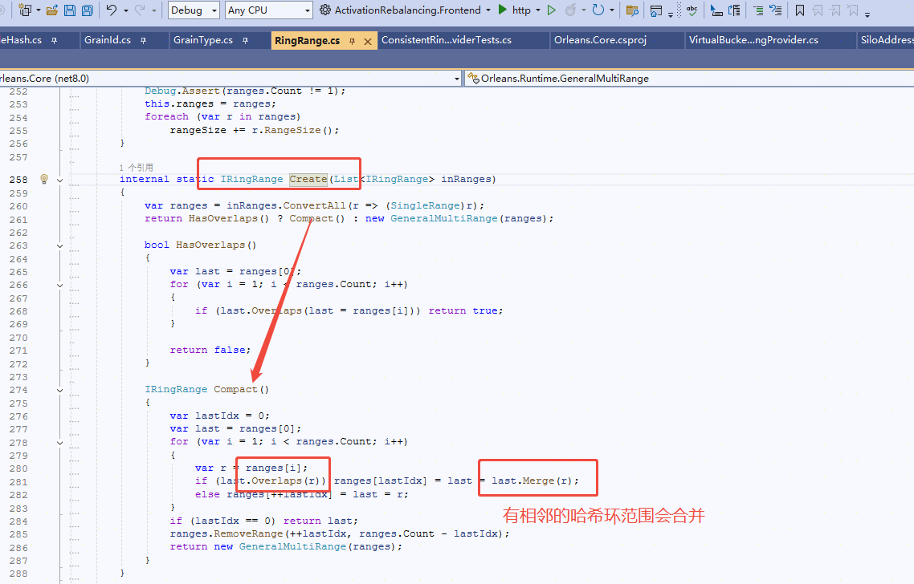Click the SingleRange type on line 260
This screenshot has width=914, height=584.
point(425,205)
